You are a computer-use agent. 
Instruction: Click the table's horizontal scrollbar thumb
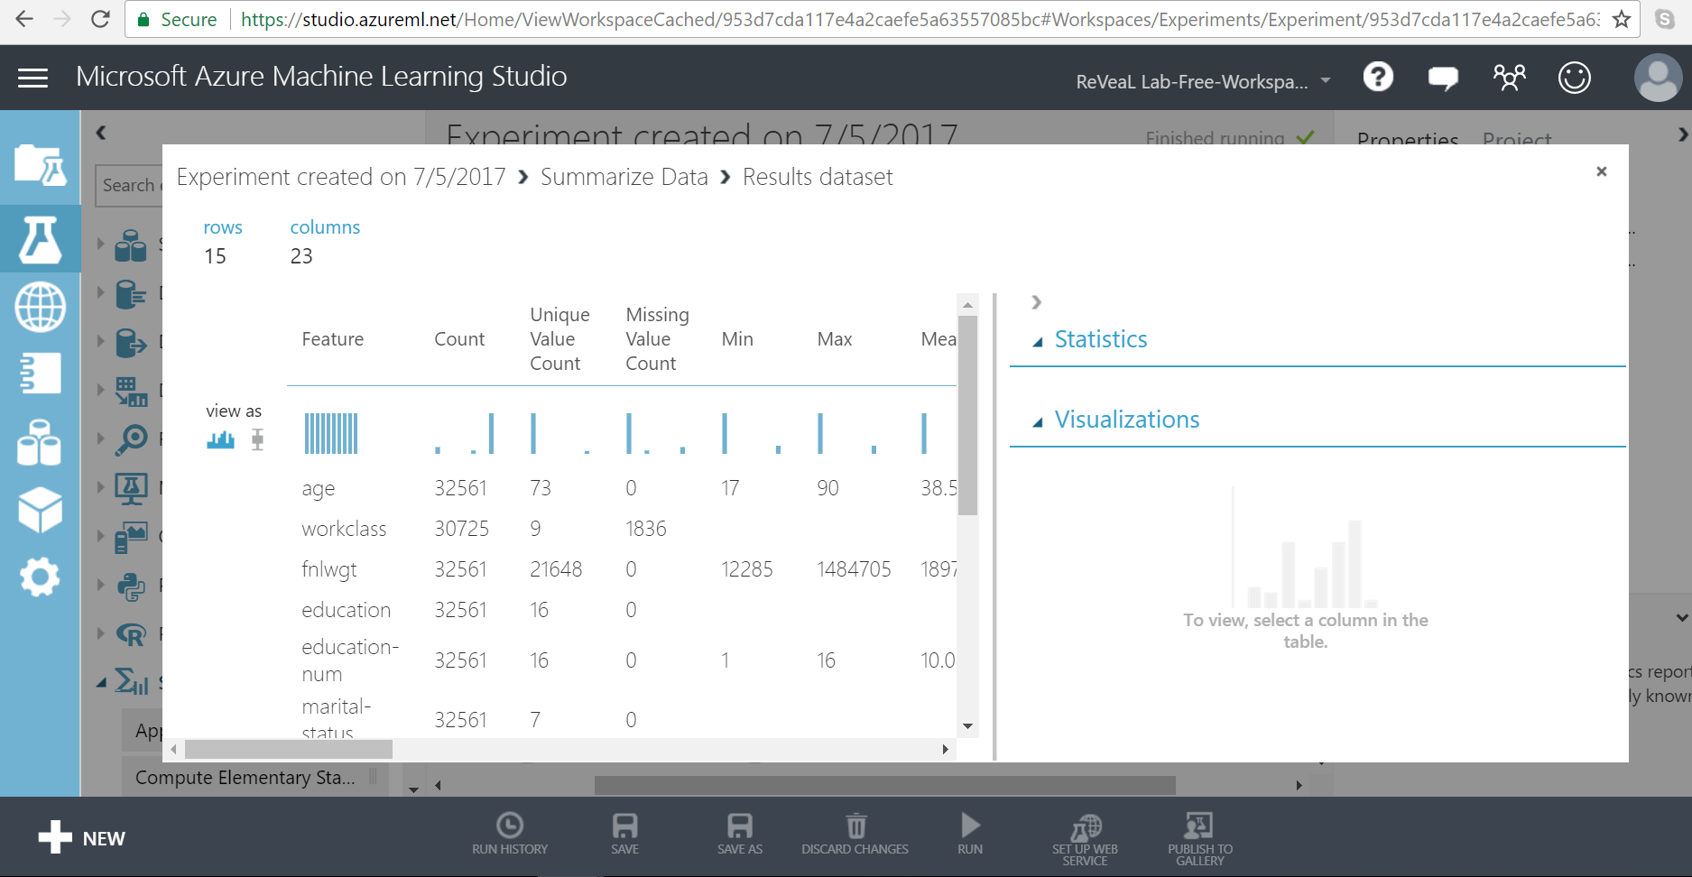[x=289, y=749]
